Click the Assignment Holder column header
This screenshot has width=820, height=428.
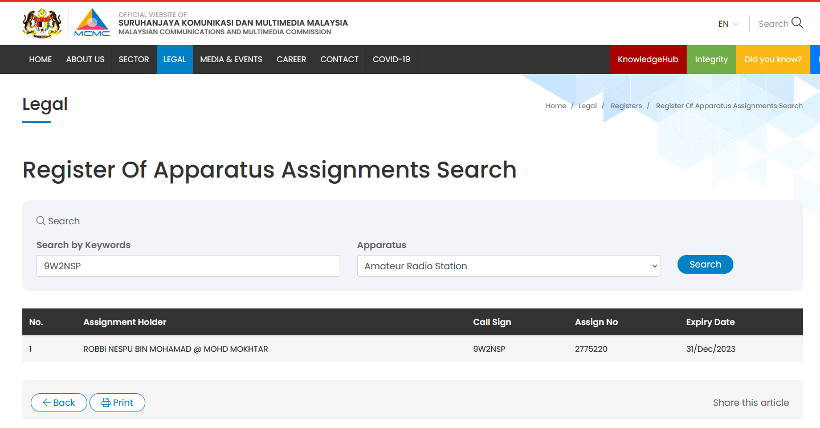(x=125, y=322)
